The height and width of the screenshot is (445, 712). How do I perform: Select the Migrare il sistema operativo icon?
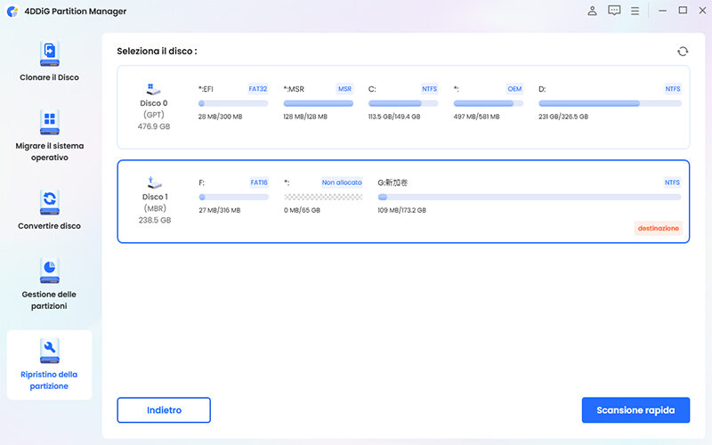coord(49,121)
